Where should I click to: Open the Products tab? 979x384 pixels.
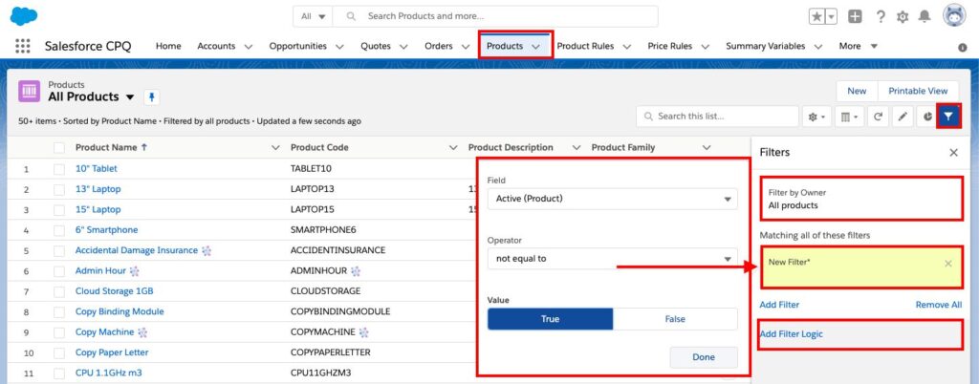point(505,46)
